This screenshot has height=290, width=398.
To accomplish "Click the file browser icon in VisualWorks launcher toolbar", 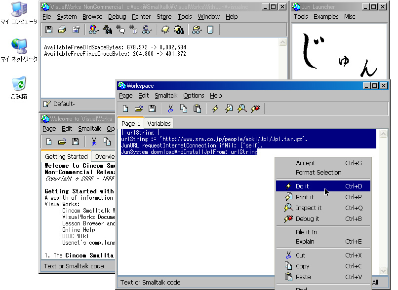I will (x=62, y=30).
